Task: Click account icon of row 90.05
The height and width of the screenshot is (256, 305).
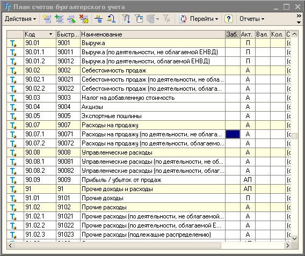Action: coord(13,116)
